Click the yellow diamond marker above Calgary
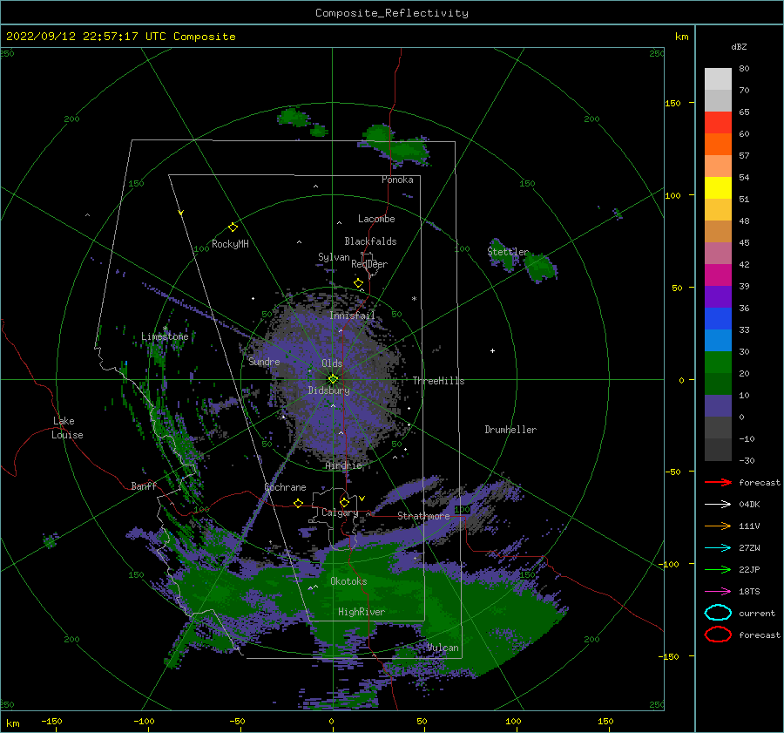 point(344,502)
